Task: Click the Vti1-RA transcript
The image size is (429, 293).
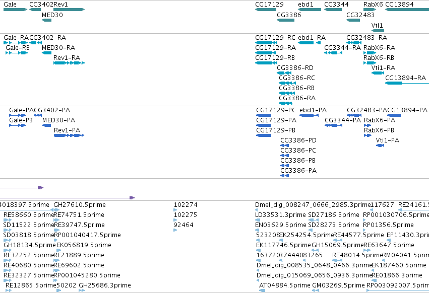Action: pos(378,73)
